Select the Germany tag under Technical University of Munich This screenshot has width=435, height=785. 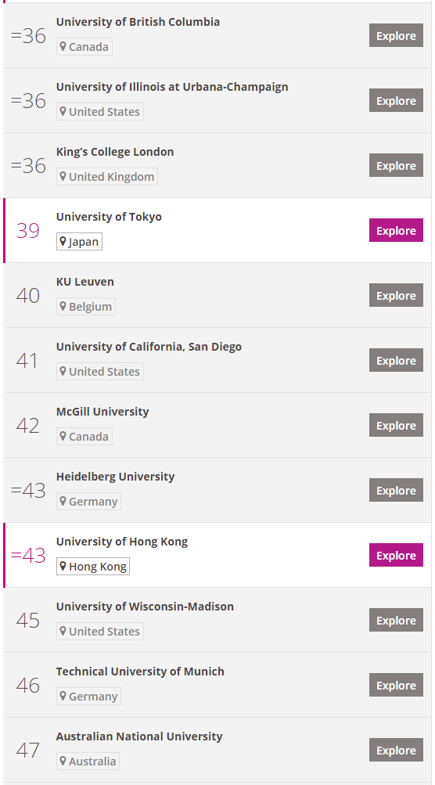88,697
